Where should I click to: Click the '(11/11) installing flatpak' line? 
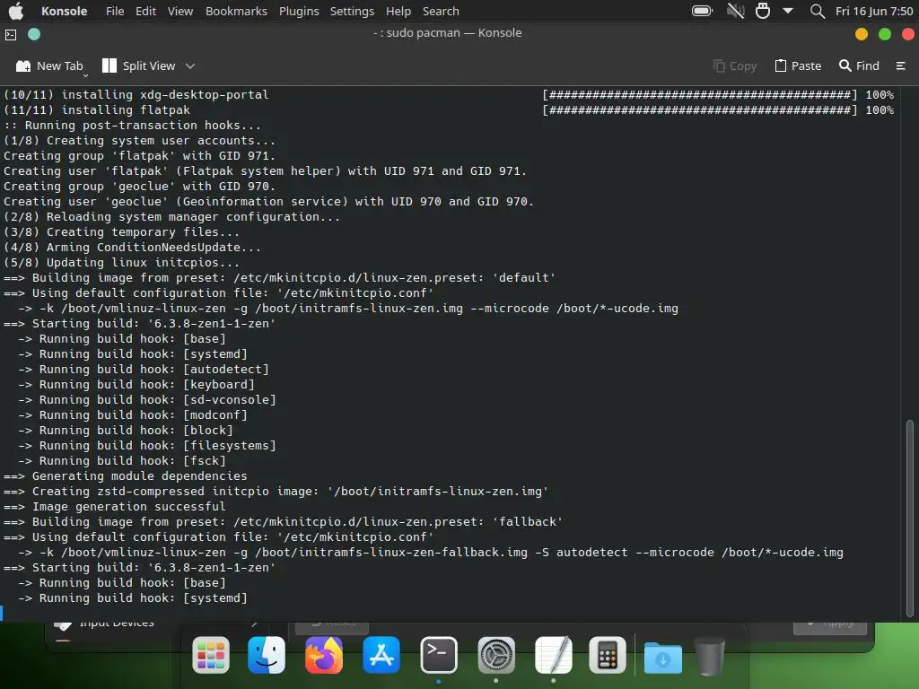pos(97,109)
